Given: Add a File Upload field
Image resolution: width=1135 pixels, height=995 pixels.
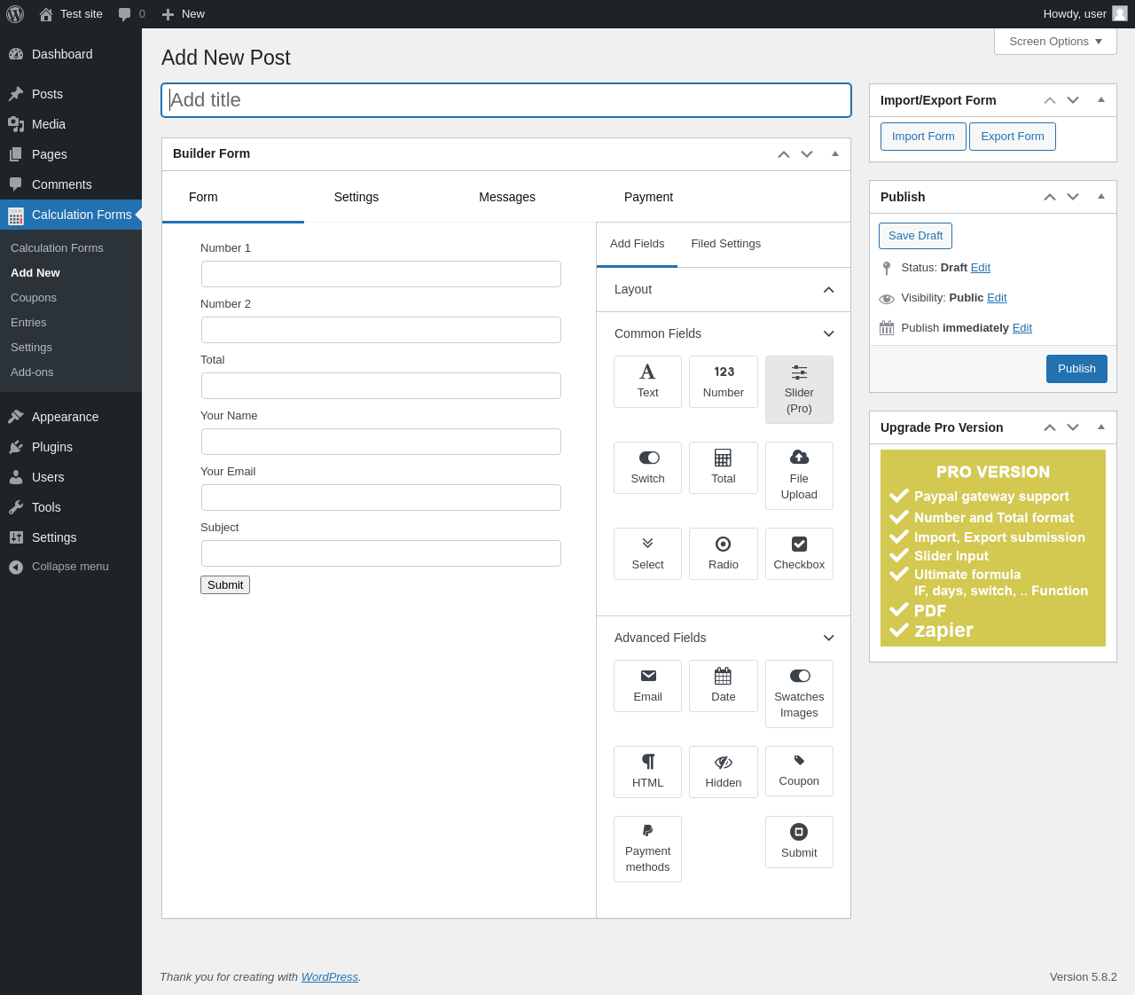Looking at the screenshot, I should click(x=799, y=475).
